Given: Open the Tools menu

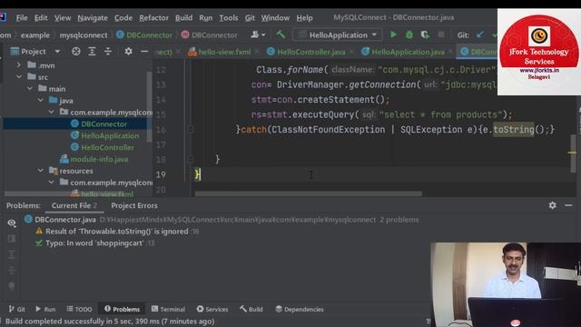Looking at the screenshot, I should (x=228, y=18).
